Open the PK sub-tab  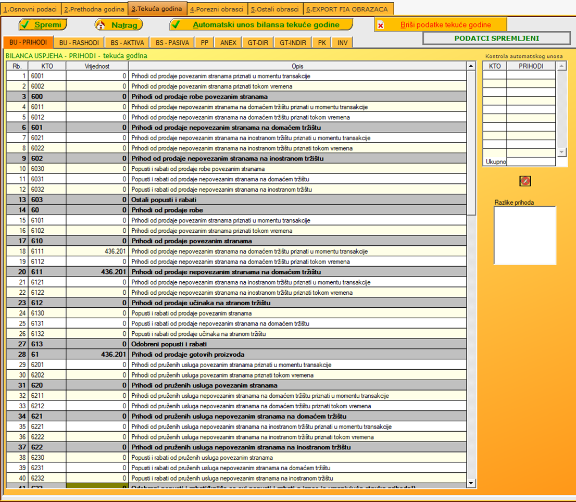pyautogui.click(x=322, y=43)
